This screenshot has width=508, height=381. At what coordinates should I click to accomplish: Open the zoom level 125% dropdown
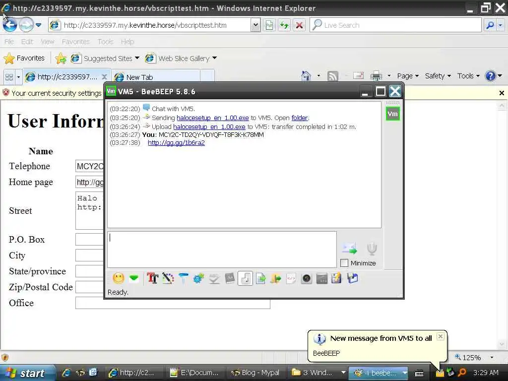click(x=492, y=357)
